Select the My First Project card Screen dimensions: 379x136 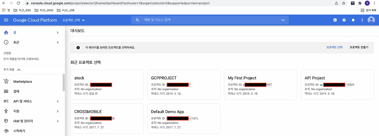coord(261,85)
